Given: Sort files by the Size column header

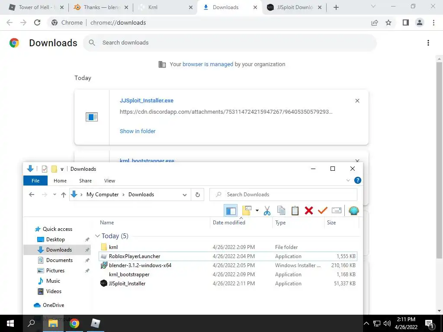Looking at the screenshot, I should pos(331,223).
